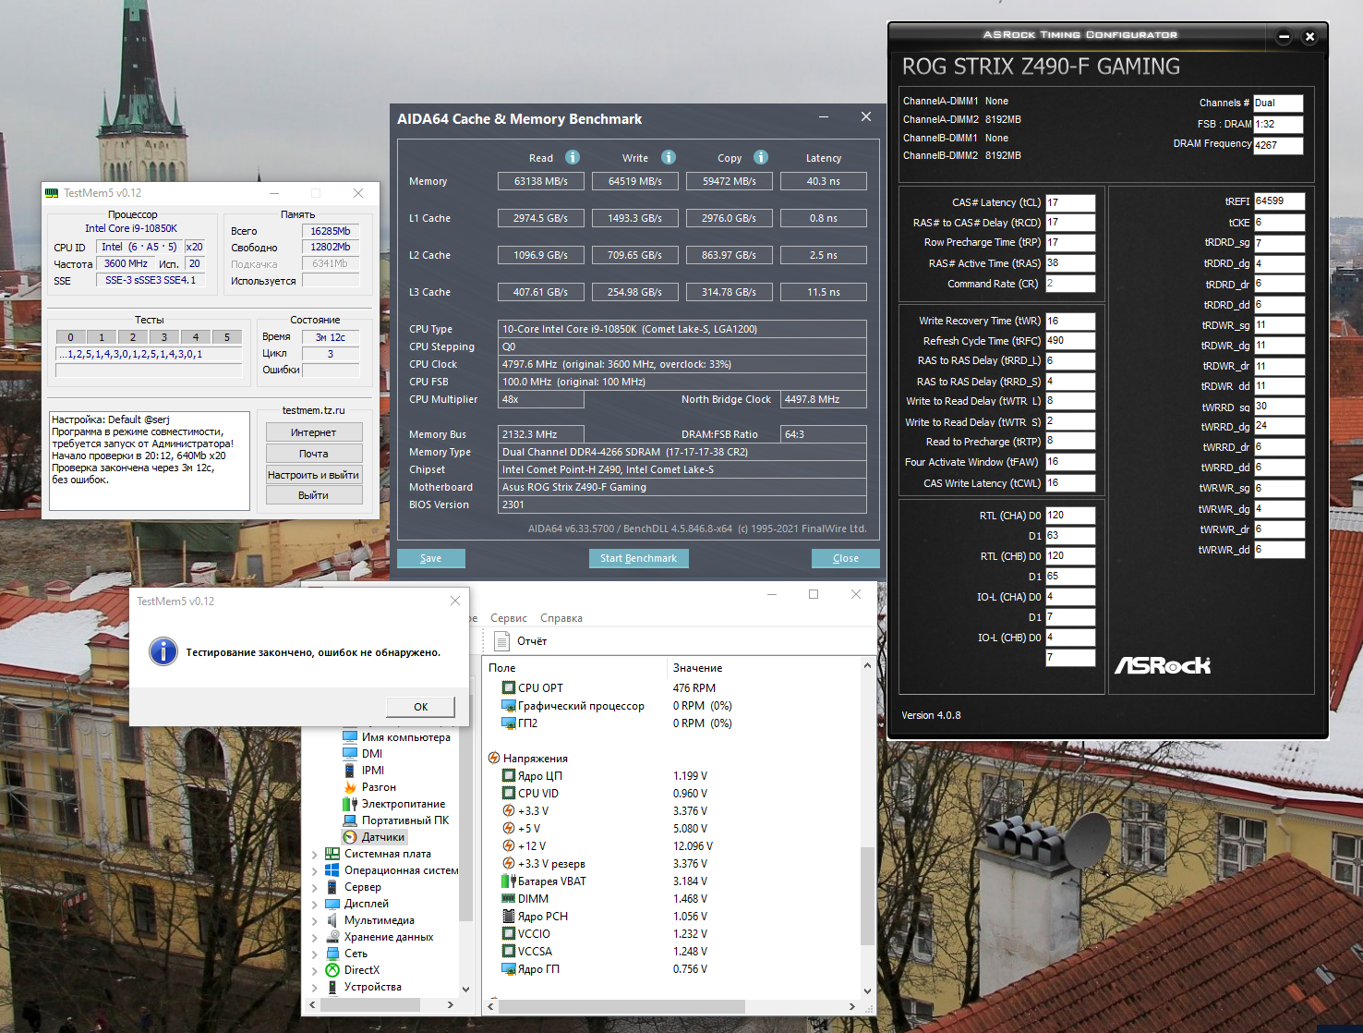Click the Разгон flame icon in tree
The image size is (1363, 1033).
(350, 787)
